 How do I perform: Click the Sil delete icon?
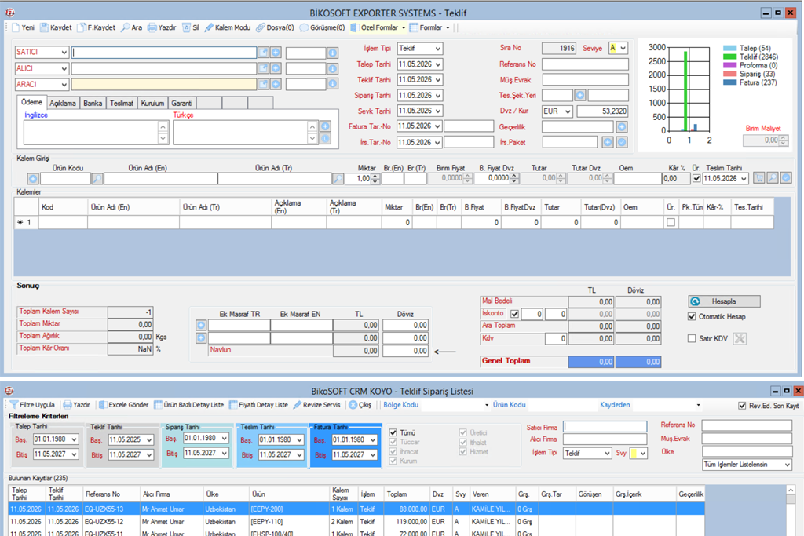186,27
